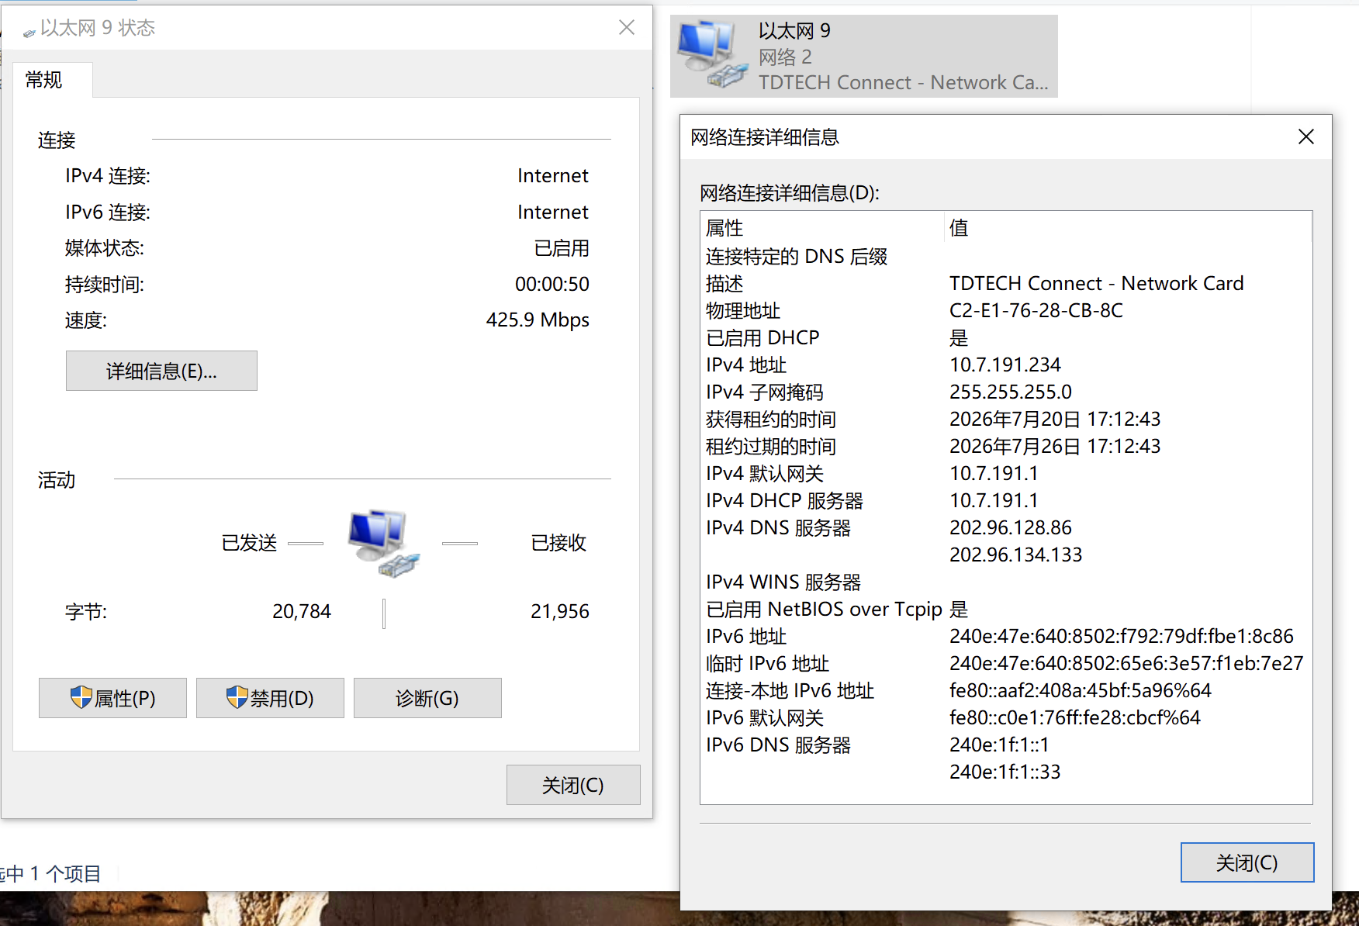
Task: Select temporary IPv6 address ending 7e27
Action: (x=1126, y=663)
